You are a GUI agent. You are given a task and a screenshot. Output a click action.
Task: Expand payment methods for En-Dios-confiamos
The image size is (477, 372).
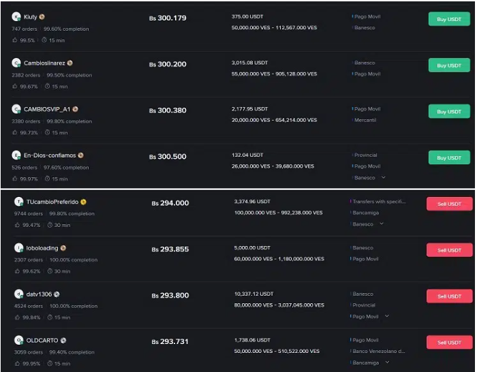coord(384,178)
